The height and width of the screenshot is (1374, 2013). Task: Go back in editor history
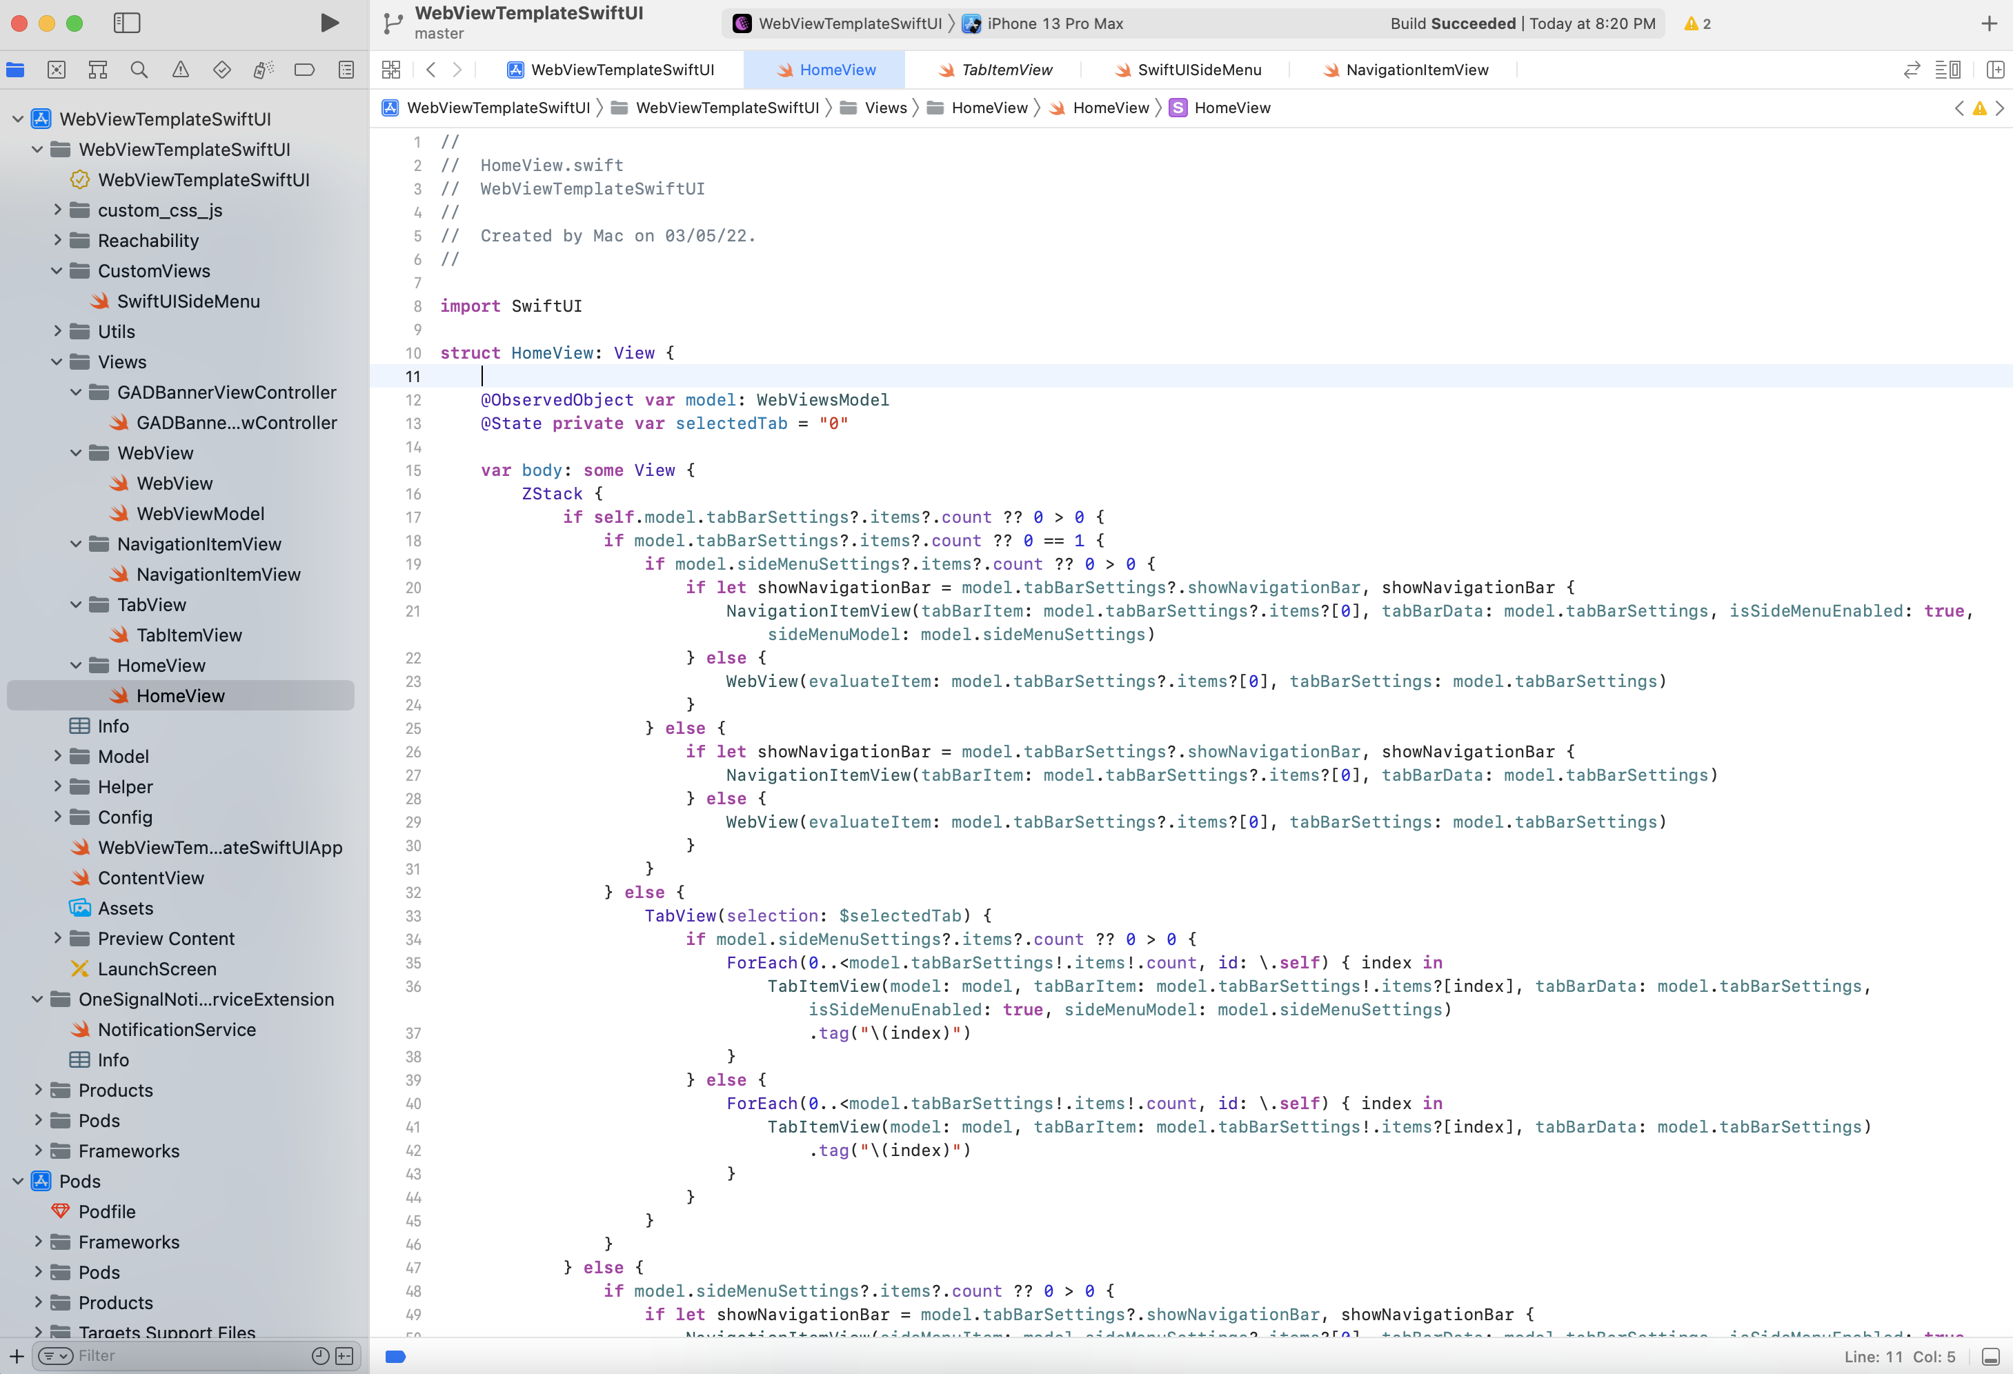coord(430,70)
